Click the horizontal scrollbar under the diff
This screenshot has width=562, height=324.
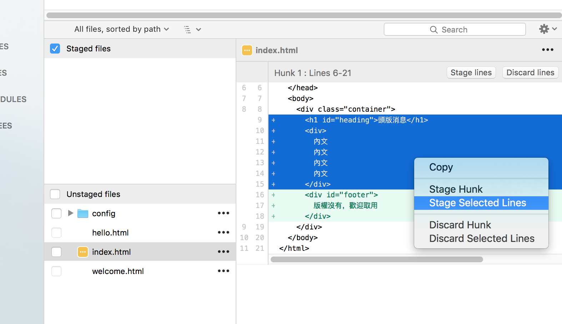(377, 259)
